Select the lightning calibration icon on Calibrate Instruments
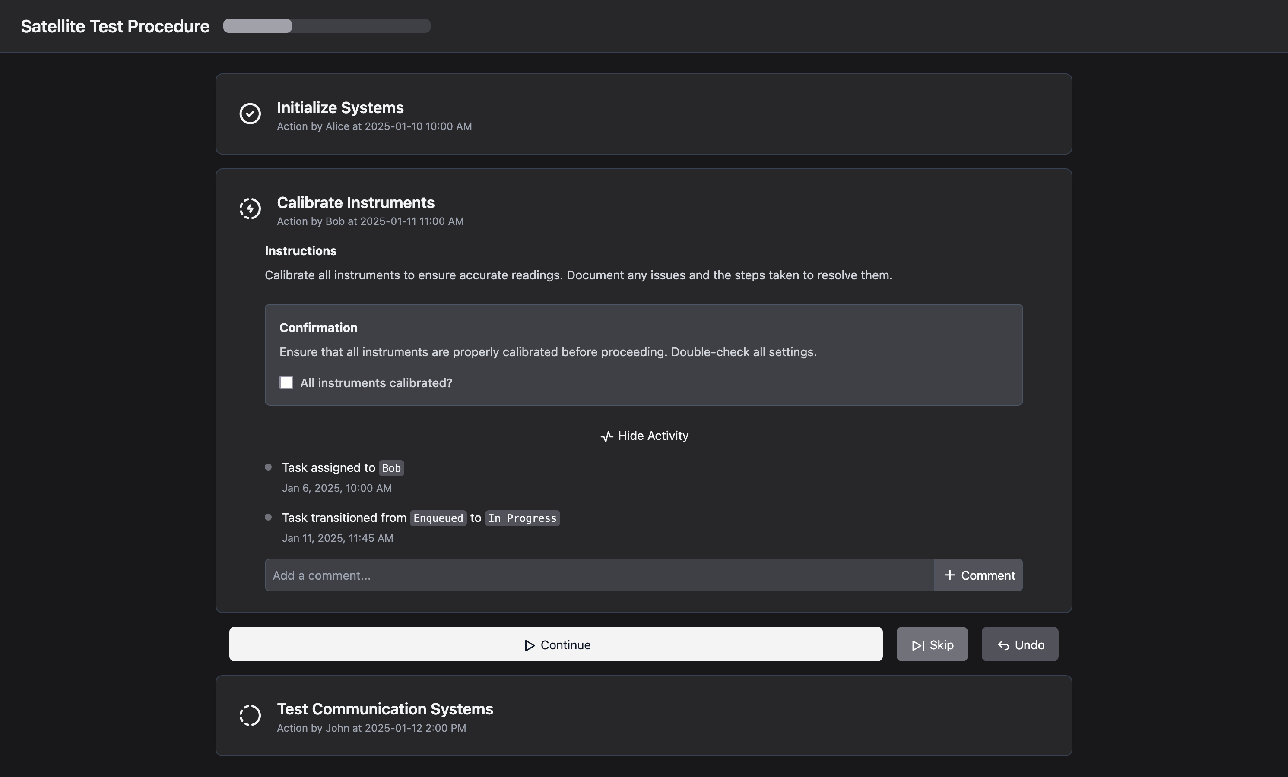 point(250,208)
